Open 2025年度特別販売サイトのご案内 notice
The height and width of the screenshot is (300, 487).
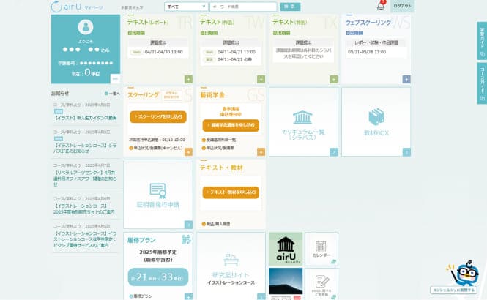[x=84, y=209]
